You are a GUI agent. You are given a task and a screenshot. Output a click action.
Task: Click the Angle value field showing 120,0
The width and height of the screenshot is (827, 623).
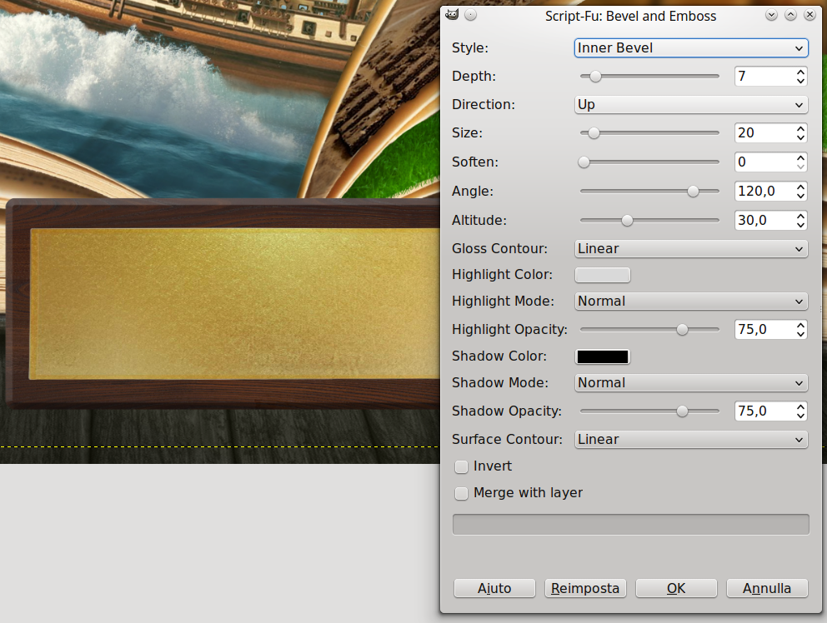pyautogui.click(x=764, y=191)
